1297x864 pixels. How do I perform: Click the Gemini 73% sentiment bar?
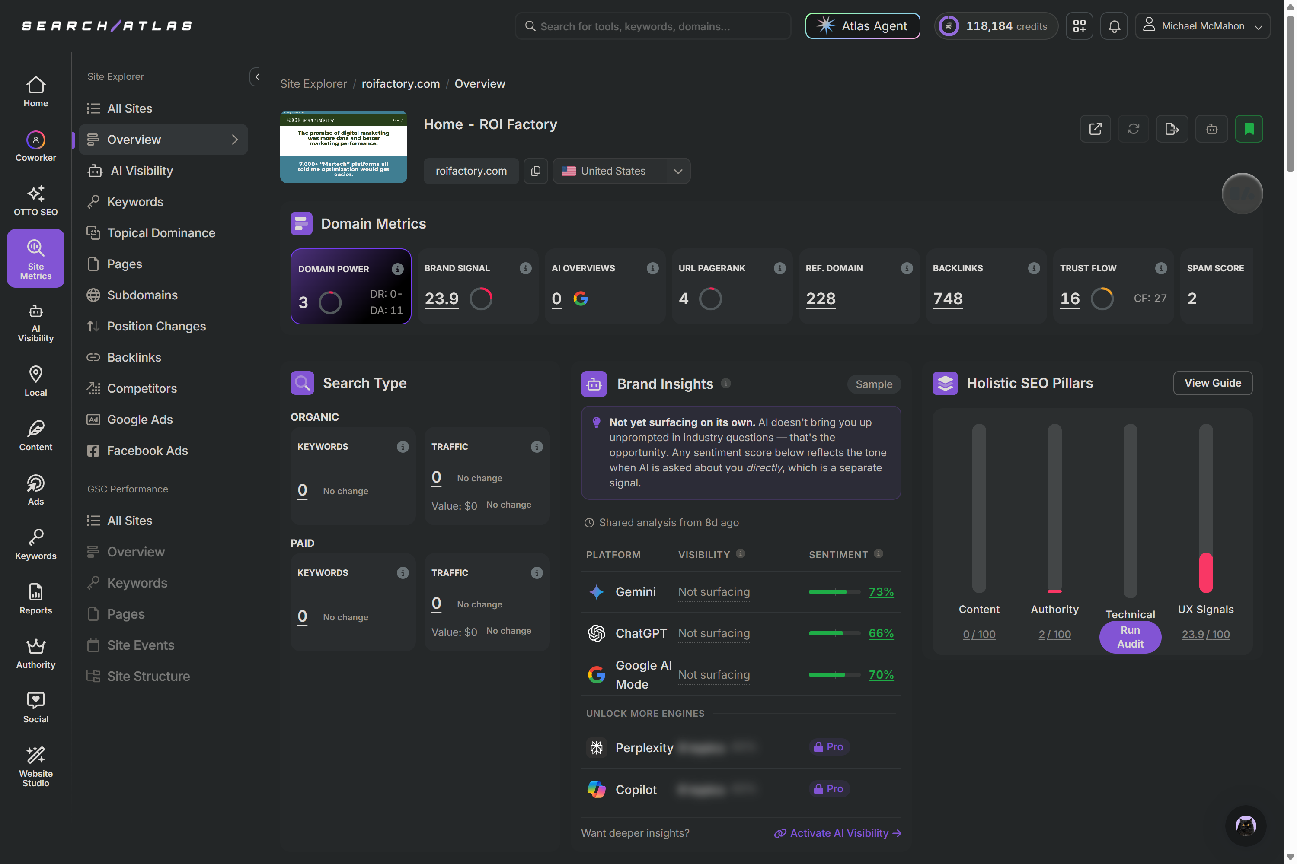click(x=834, y=592)
